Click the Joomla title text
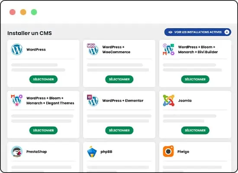This screenshot has height=173, width=238. (x=185, y=100)
